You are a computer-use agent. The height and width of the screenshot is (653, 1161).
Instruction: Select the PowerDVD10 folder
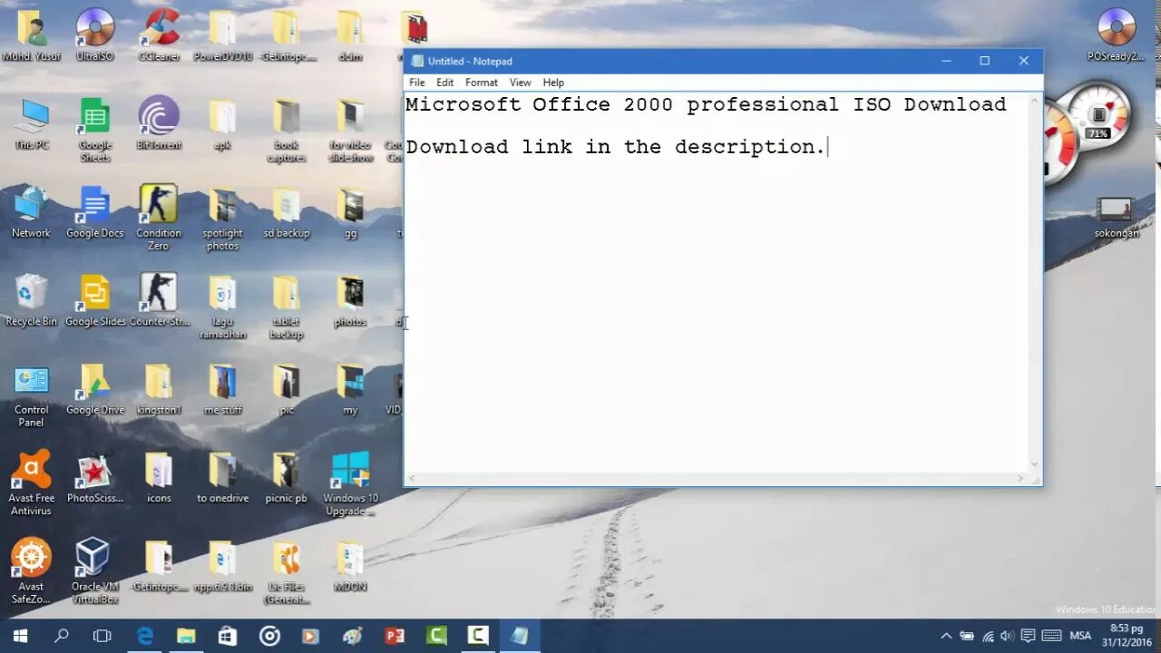(223, 34)
